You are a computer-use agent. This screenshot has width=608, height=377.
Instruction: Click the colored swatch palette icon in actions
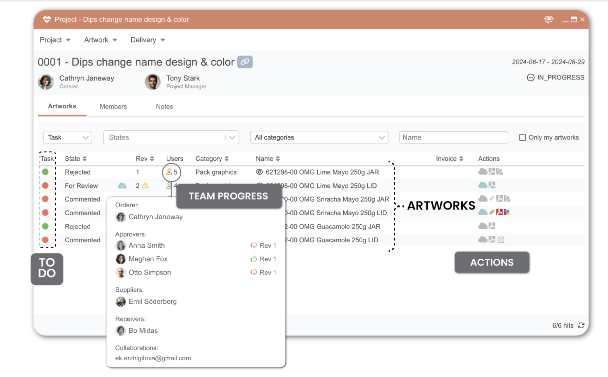507,212
